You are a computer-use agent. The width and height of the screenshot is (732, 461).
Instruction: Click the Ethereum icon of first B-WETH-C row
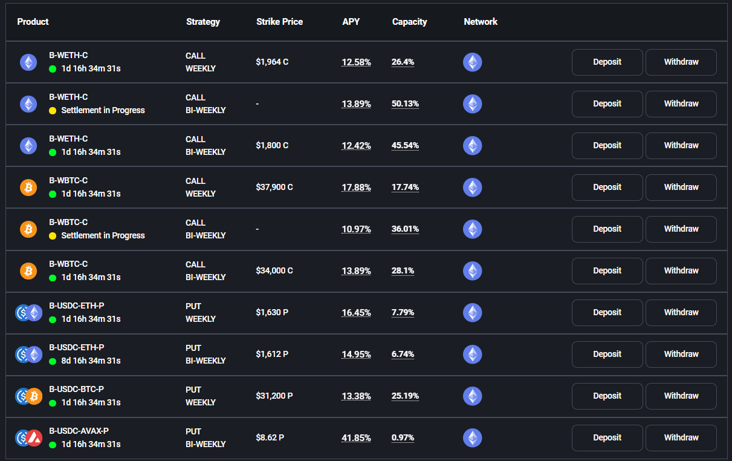click(x=28, y=62)
